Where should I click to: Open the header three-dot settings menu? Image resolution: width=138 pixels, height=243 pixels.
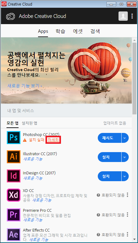132,16
